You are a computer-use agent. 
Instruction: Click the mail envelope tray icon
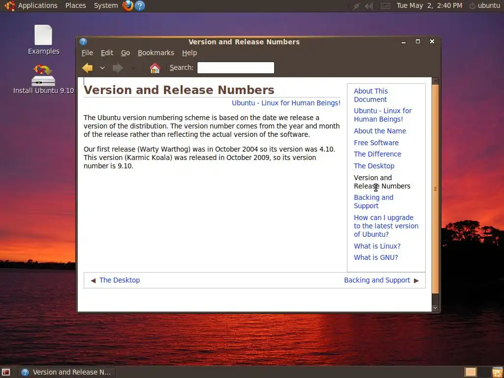(x=385, y=6)
